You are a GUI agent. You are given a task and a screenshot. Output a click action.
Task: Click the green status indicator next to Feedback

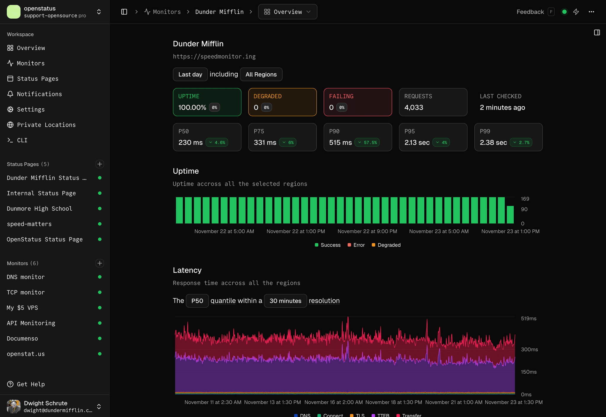(x=564, y=12)
